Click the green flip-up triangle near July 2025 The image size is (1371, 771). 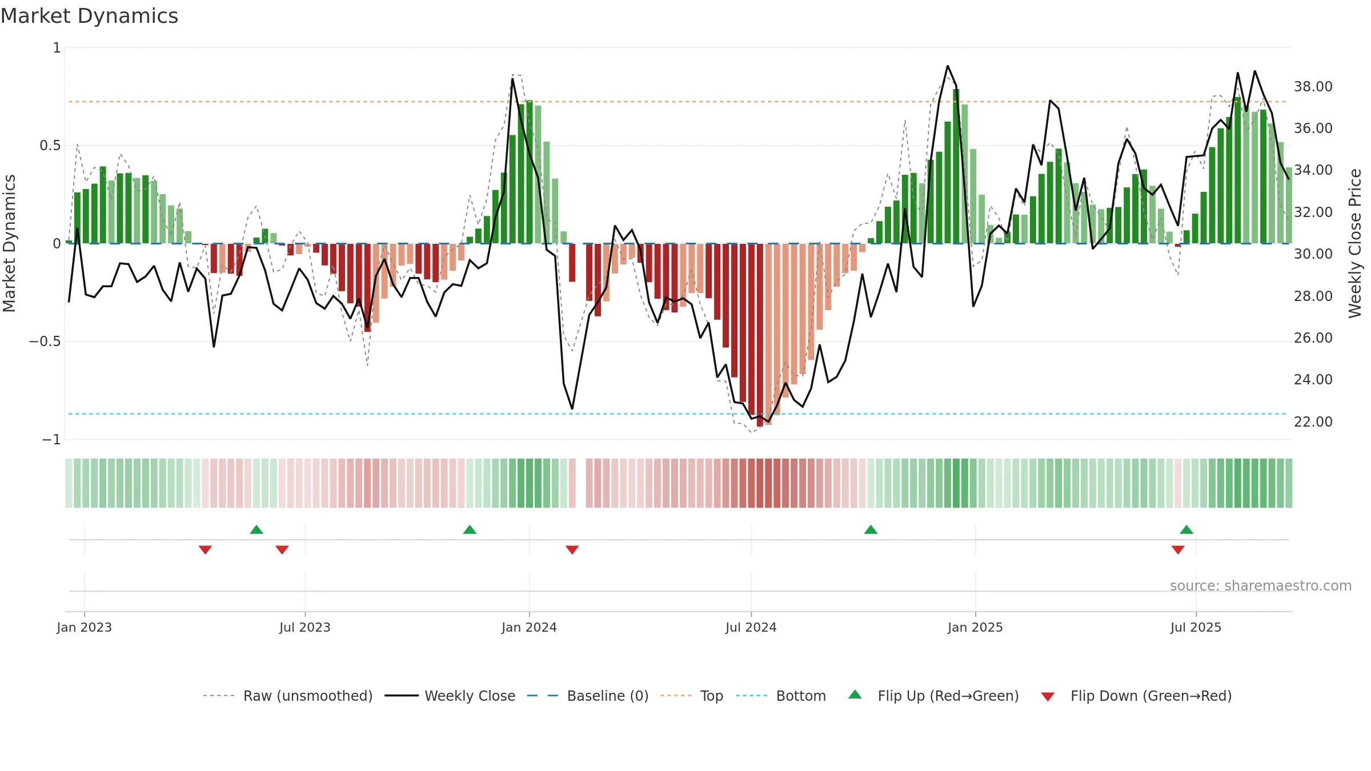tap(1186, 529)
